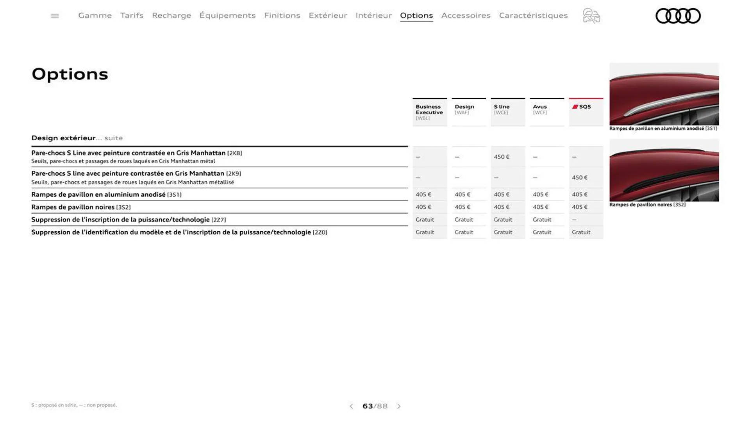Screen dimensions: 750x422
Task: Click 450 € price under S line
Action: (x=502, y=157)
